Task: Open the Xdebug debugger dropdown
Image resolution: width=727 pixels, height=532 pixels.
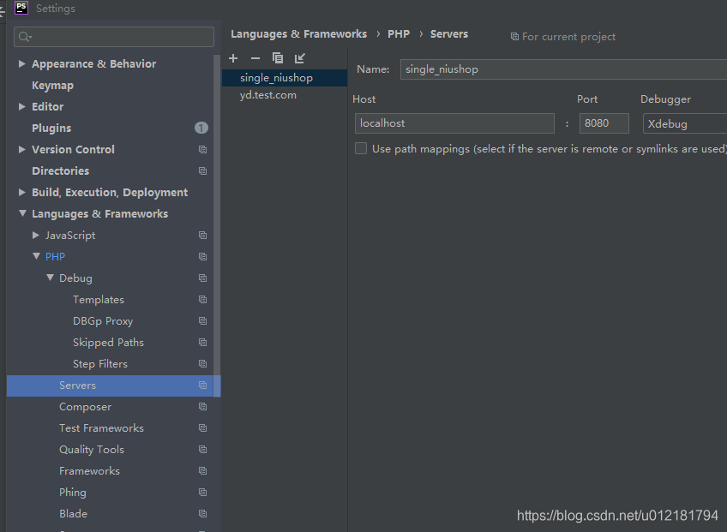Action: tap(684, 123)
